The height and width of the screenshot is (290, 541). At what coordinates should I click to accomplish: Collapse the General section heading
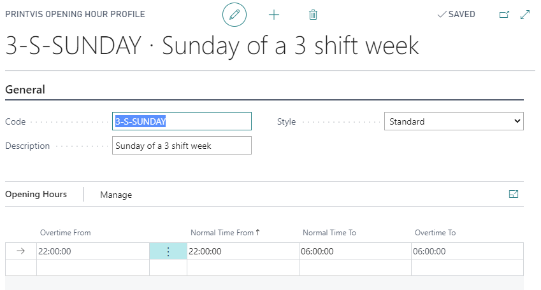point(25,90)
